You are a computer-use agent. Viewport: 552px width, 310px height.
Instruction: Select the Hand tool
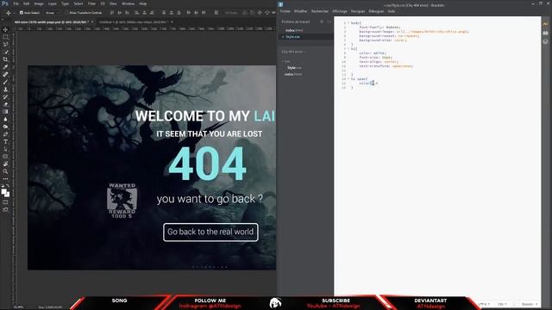[x=5, y=164]
